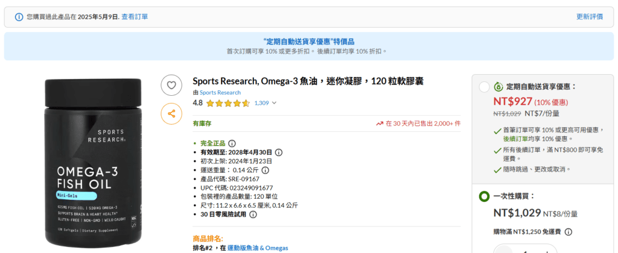This screenshot has height=253, width=618.
Task: Click the orange share icon
Action: tap(171, 113)
